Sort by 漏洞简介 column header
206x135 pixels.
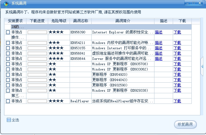(x=123, y=21)
